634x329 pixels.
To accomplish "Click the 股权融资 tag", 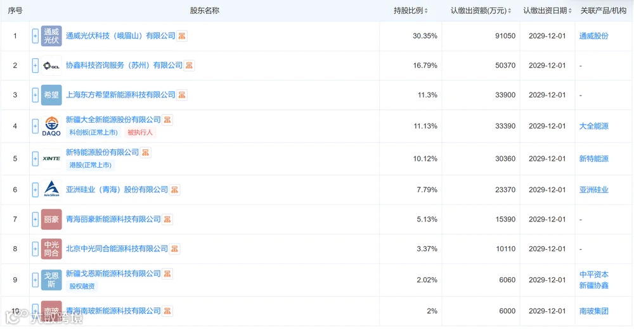I will 82,286.
